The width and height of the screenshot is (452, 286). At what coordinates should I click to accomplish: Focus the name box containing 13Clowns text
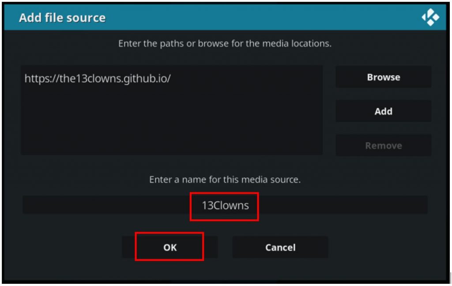225,205
